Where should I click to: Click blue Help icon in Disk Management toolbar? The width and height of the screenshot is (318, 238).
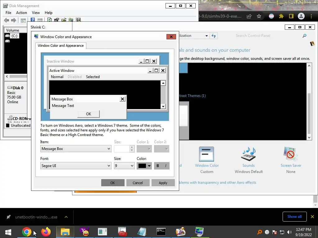click(33, 20)
